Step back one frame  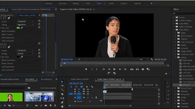click(109, 69)
